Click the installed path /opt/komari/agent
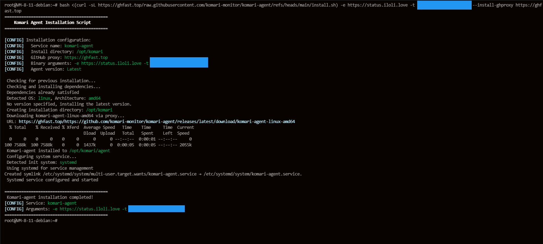The height and width of the screenshot is (244, 543). (x=90, y=151)
